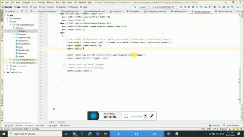This screenshot has width=244, height=137.
Task: Open the app run configuration dropdown
Action: coord(144,7)
